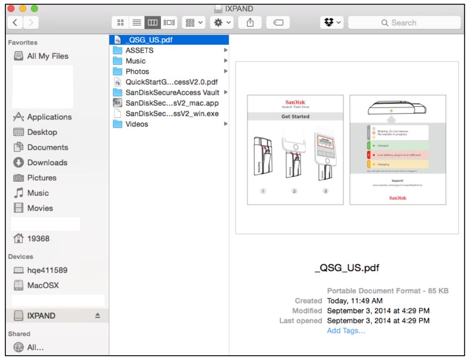Eject the IXPAND drive
The width and height of the screenshot is (466, 358).
98,315
